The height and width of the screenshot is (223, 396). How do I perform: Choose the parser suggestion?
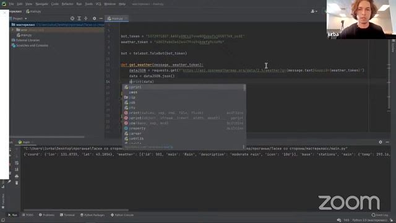(184, 134)
